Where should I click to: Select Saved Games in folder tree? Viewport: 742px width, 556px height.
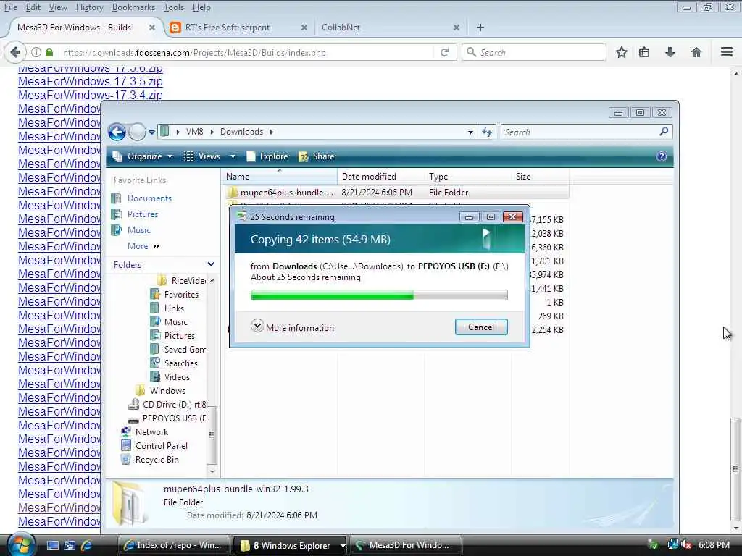(178, 350)
